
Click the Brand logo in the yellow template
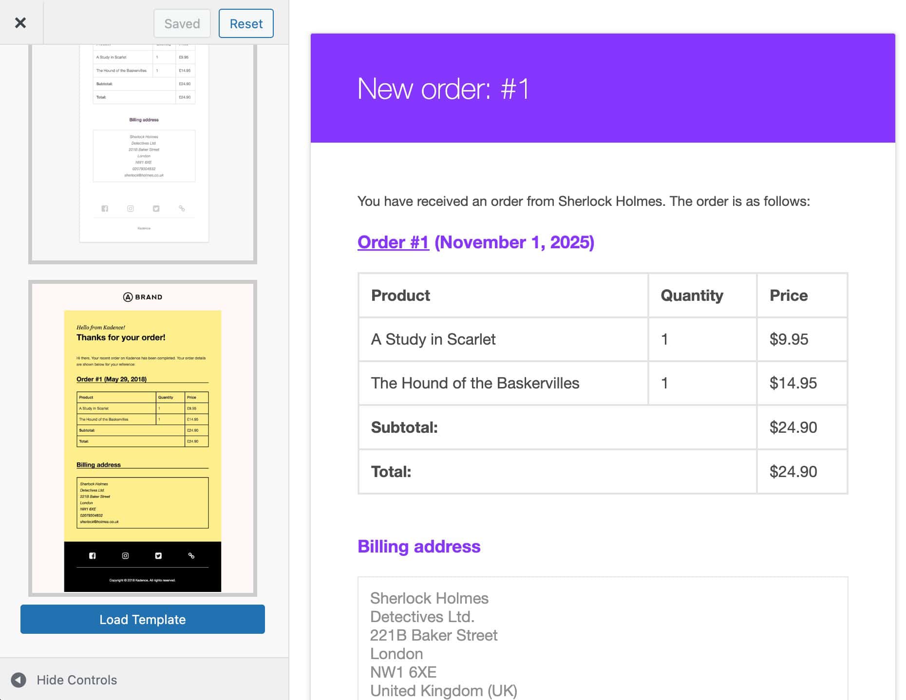point(143,297)
